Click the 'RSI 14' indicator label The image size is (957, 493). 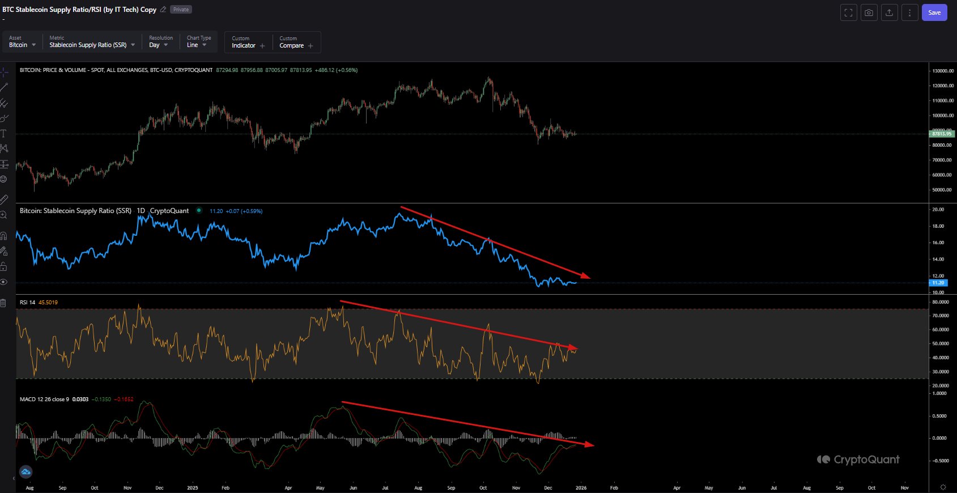point(27,303)
